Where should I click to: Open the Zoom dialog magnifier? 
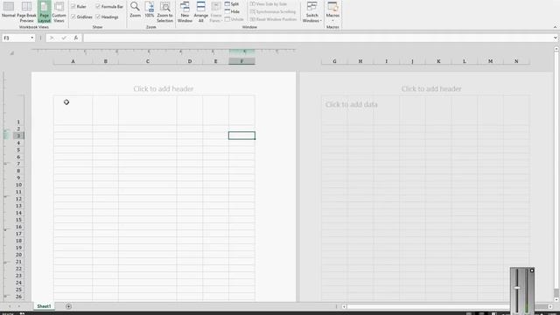tap(135, 10)
